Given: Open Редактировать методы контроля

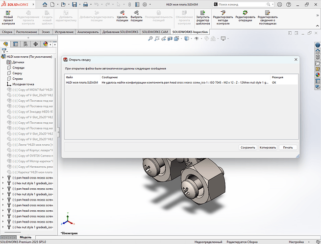Looking at the screenshot, I should (223, 18).
